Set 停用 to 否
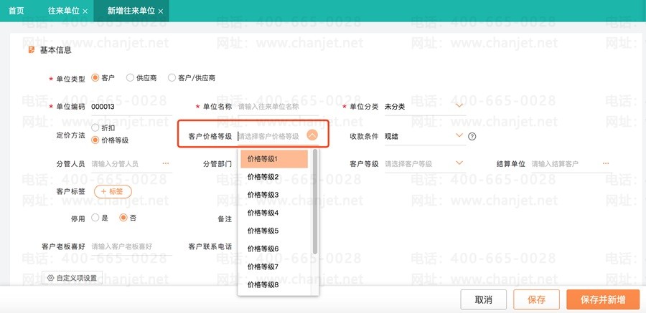This screenshot has width=646, height=313. tap(123, 218)
